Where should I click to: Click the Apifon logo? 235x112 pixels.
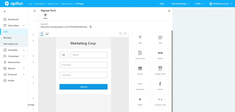(14, 3)
